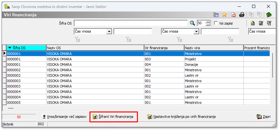Click the second grayed-out copy icon

click(x=260, y=15)
